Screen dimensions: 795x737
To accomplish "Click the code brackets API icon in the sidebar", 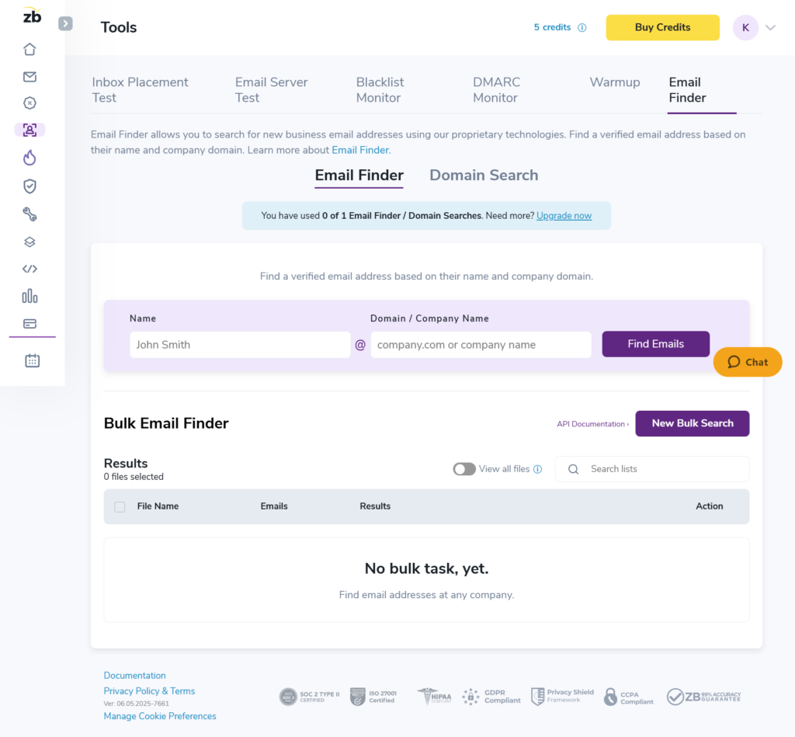I will point(30,269).
